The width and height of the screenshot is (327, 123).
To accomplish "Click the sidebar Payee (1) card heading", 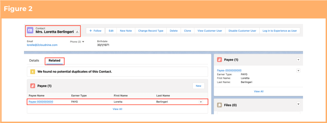I will pos(231,60).
